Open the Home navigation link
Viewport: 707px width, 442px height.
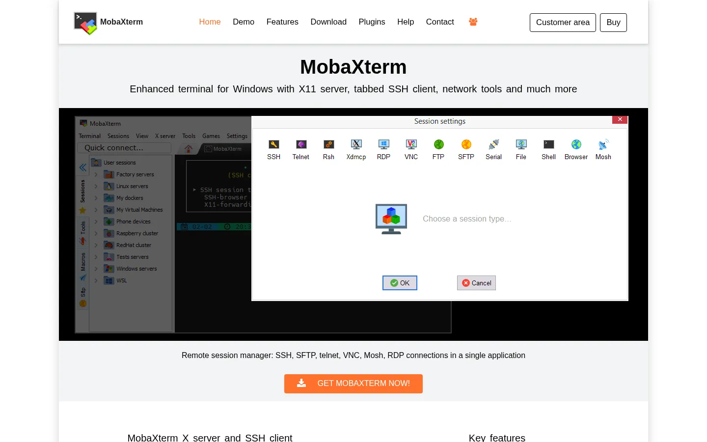[210, 22]
